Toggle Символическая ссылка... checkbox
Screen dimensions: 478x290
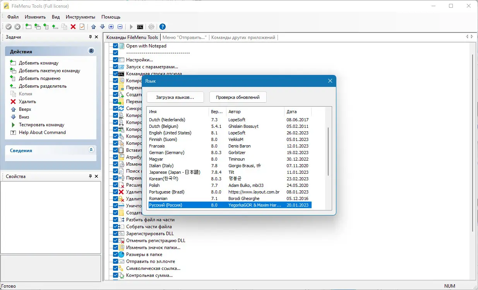pyautogui.click(x=115, y=268)
